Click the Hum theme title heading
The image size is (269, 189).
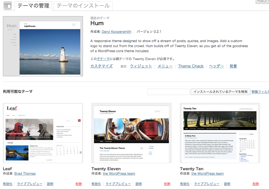click(x=97, y=23)
